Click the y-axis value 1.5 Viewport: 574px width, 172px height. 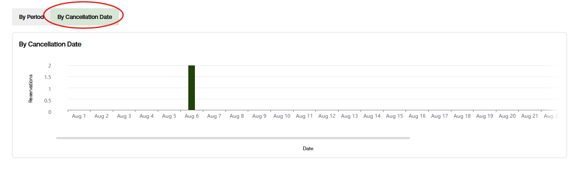coord(47,77)
